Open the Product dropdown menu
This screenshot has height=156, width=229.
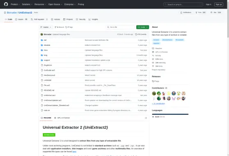[x=15, y=4]
